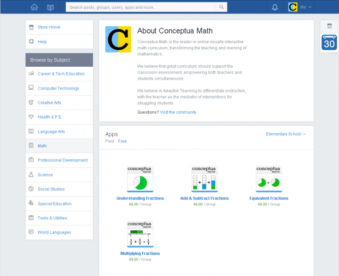This screenshot has width=339, height=276.
Task: Open the store icon in right sidebar
Action: tap(329, 26)
